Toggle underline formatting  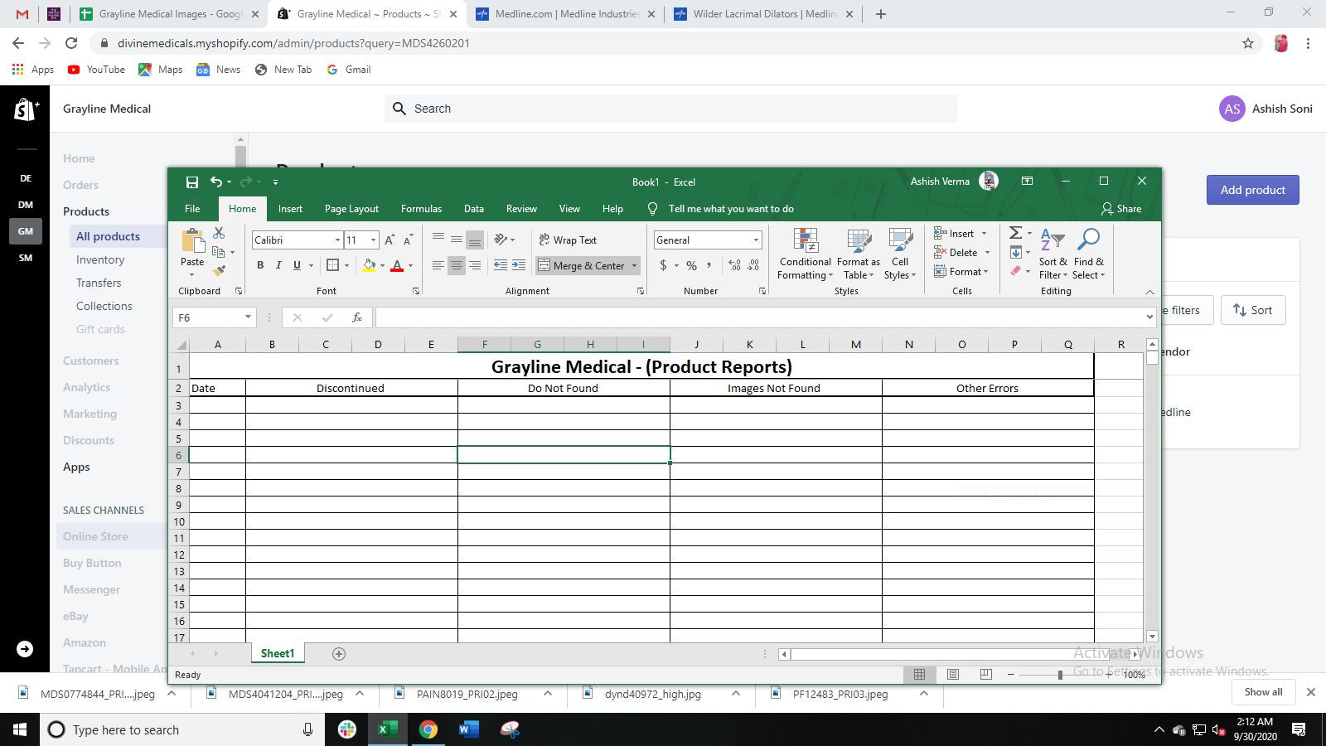tap(297, 265)
